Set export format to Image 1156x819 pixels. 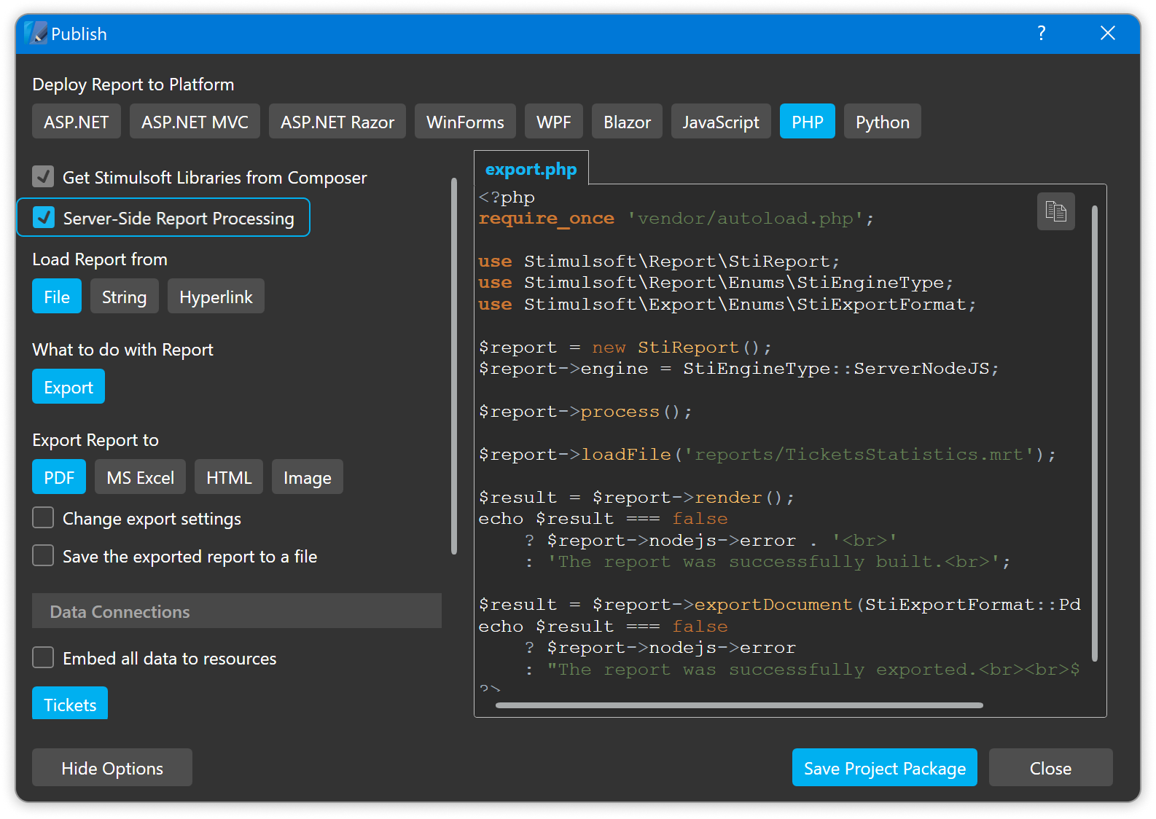tap(308, 477)
